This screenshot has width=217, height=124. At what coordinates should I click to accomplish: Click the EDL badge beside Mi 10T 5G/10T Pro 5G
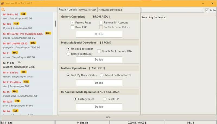[48, 33]
